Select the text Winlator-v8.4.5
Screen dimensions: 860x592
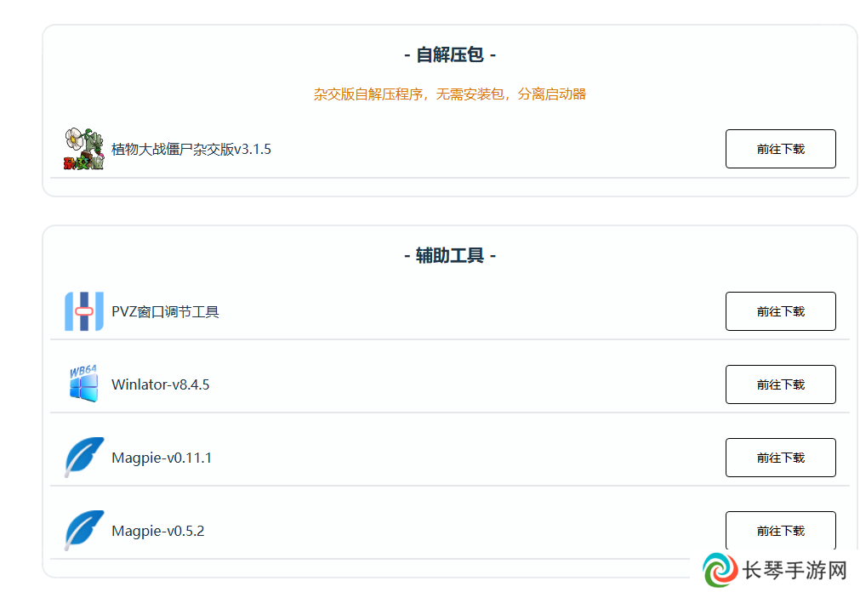(x=161, y=384)
